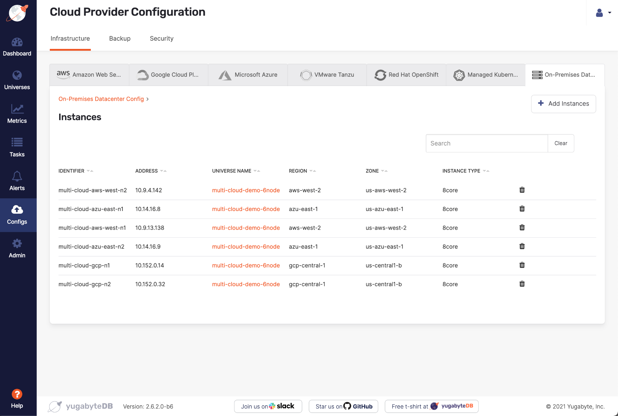Viewport: 618px width, 416px height.
Task: Open universe link for multi-cloud-aws-west-n2 row
Action: (246, 190)
